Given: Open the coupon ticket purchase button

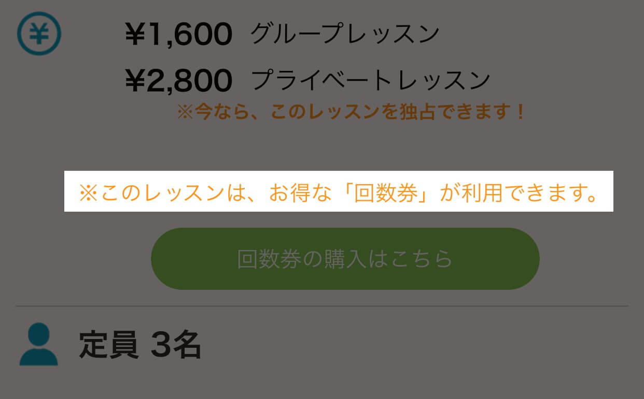Looking at the screenshot, I should pyautogui.click(x=344, y=259).
